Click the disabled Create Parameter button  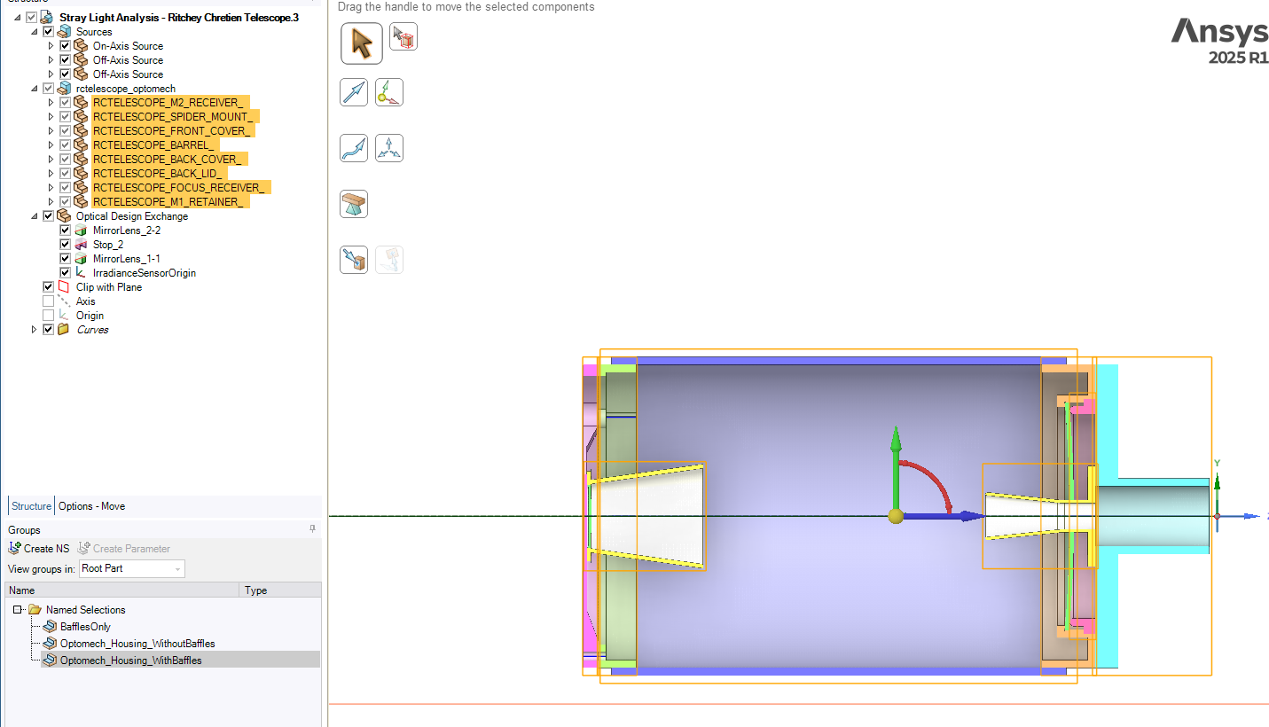click(x=123, y=549)
